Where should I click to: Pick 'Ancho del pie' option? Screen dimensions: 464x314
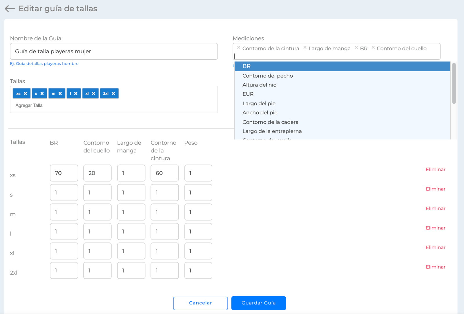342,113
